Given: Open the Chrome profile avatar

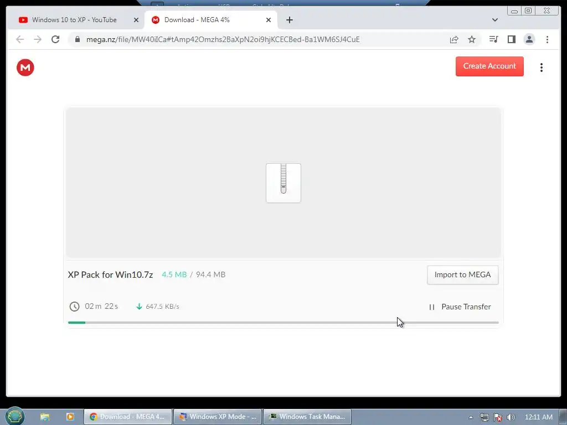Looking at the screenshot, I should 529,39.
